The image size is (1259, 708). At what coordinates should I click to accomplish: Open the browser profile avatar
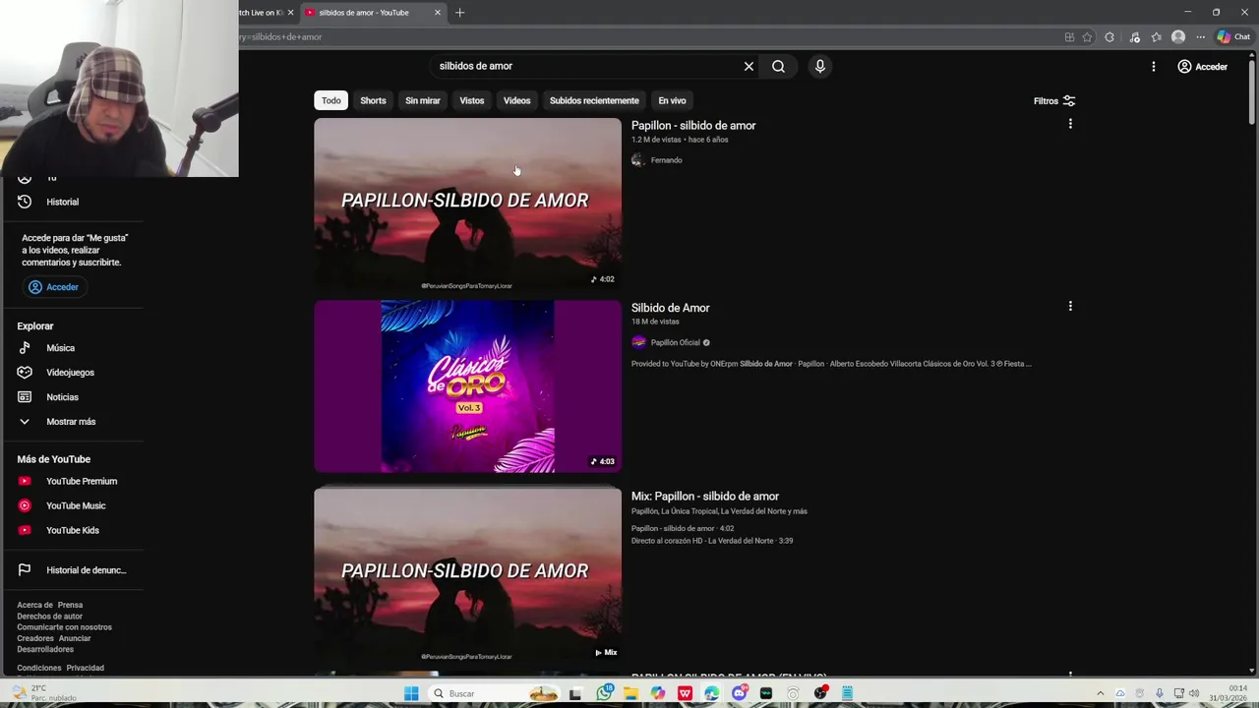tap(1178, 37)
